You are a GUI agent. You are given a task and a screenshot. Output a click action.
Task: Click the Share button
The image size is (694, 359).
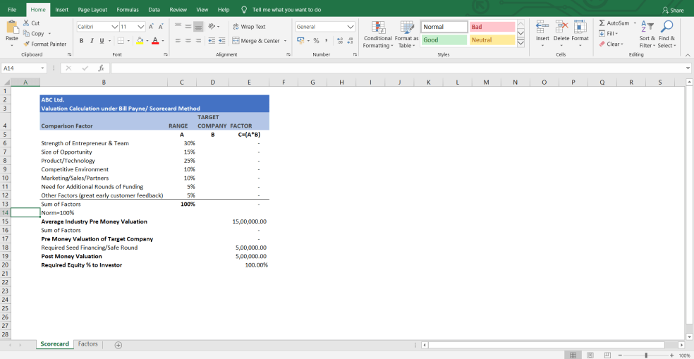click(x=673, y=10)
